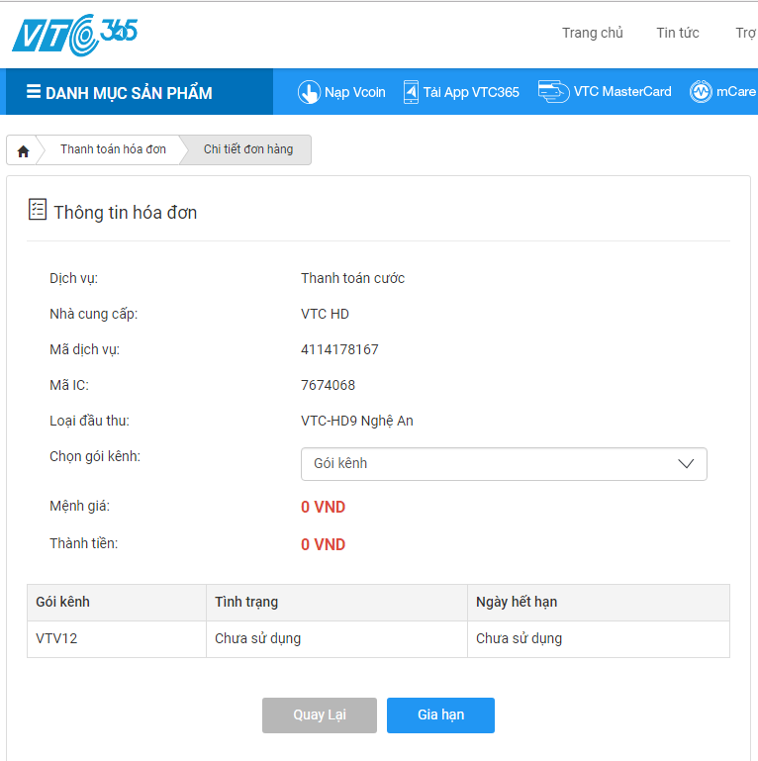This screenshot has height=761, width=758.
Task: Click the Tải App VTC365 phone icon
Action: click(411, 92)
